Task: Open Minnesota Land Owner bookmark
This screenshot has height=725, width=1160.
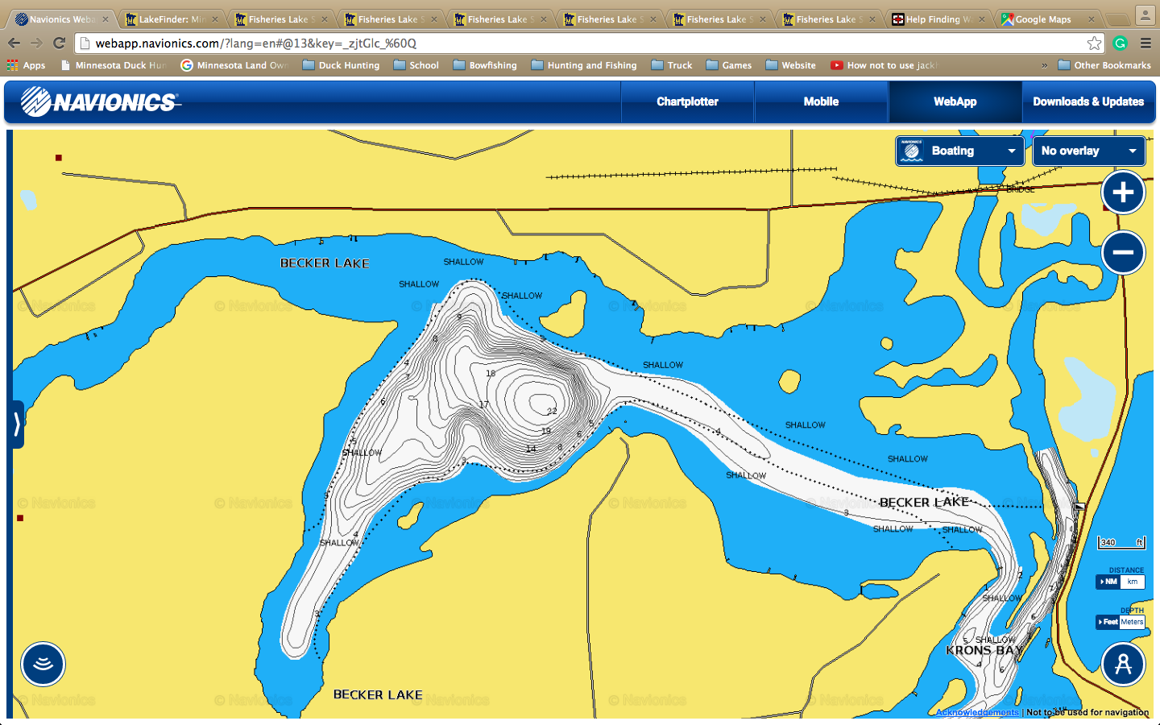Action: (234, 65)
